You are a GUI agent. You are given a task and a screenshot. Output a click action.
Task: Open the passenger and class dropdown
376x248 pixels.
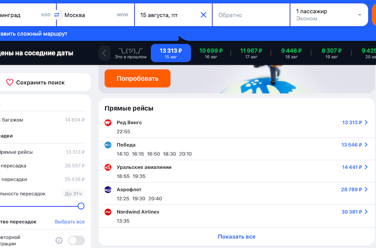coord(329,15)
